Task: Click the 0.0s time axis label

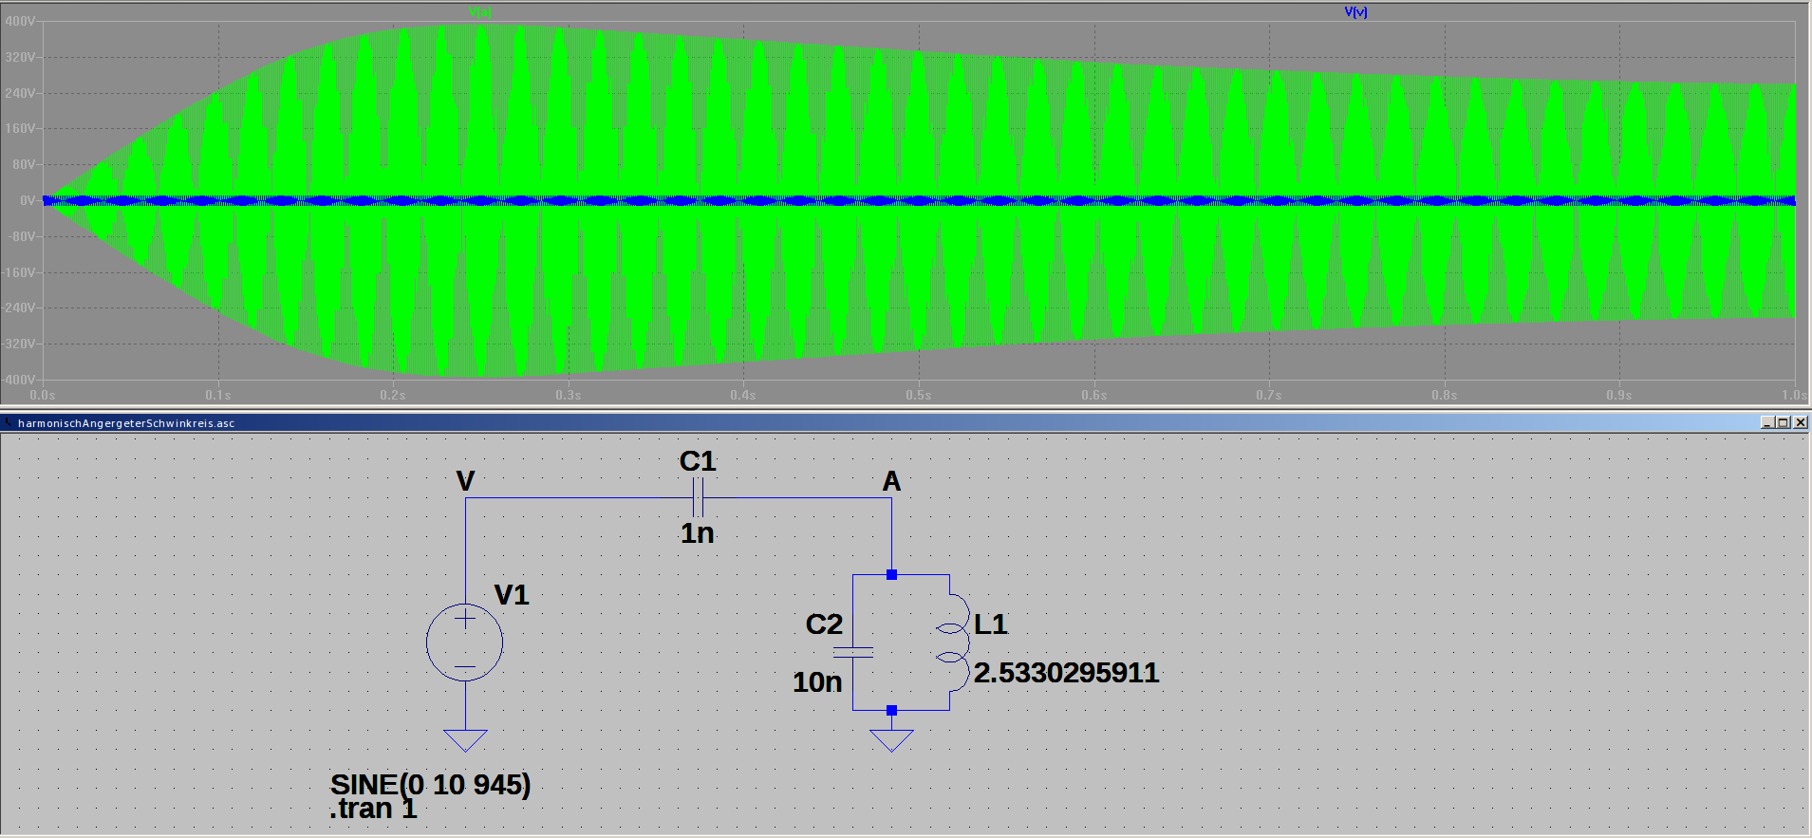Action: coord(43,395)
